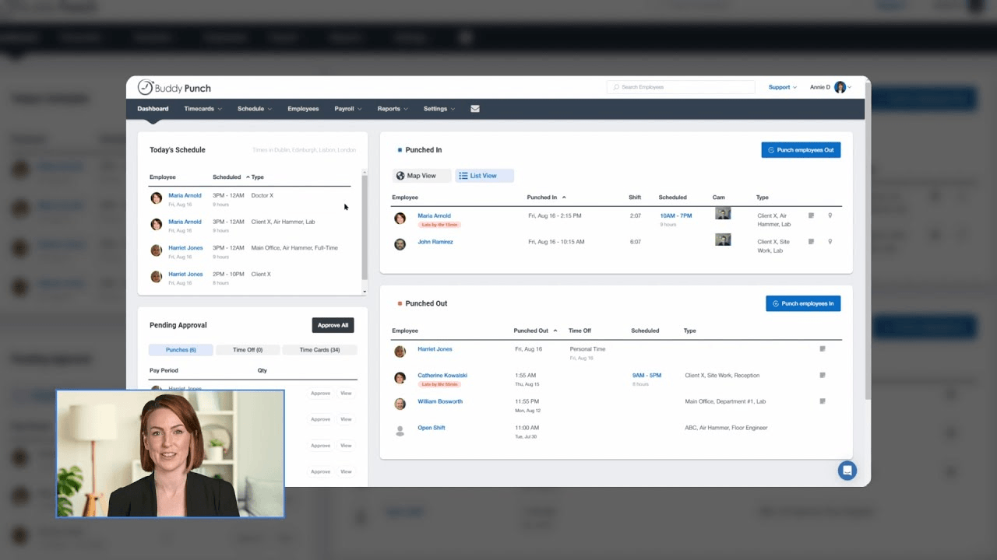This screenshot has width=997, height=560.
Task: Go to the Employees menu item
Action: click(303, 109)
